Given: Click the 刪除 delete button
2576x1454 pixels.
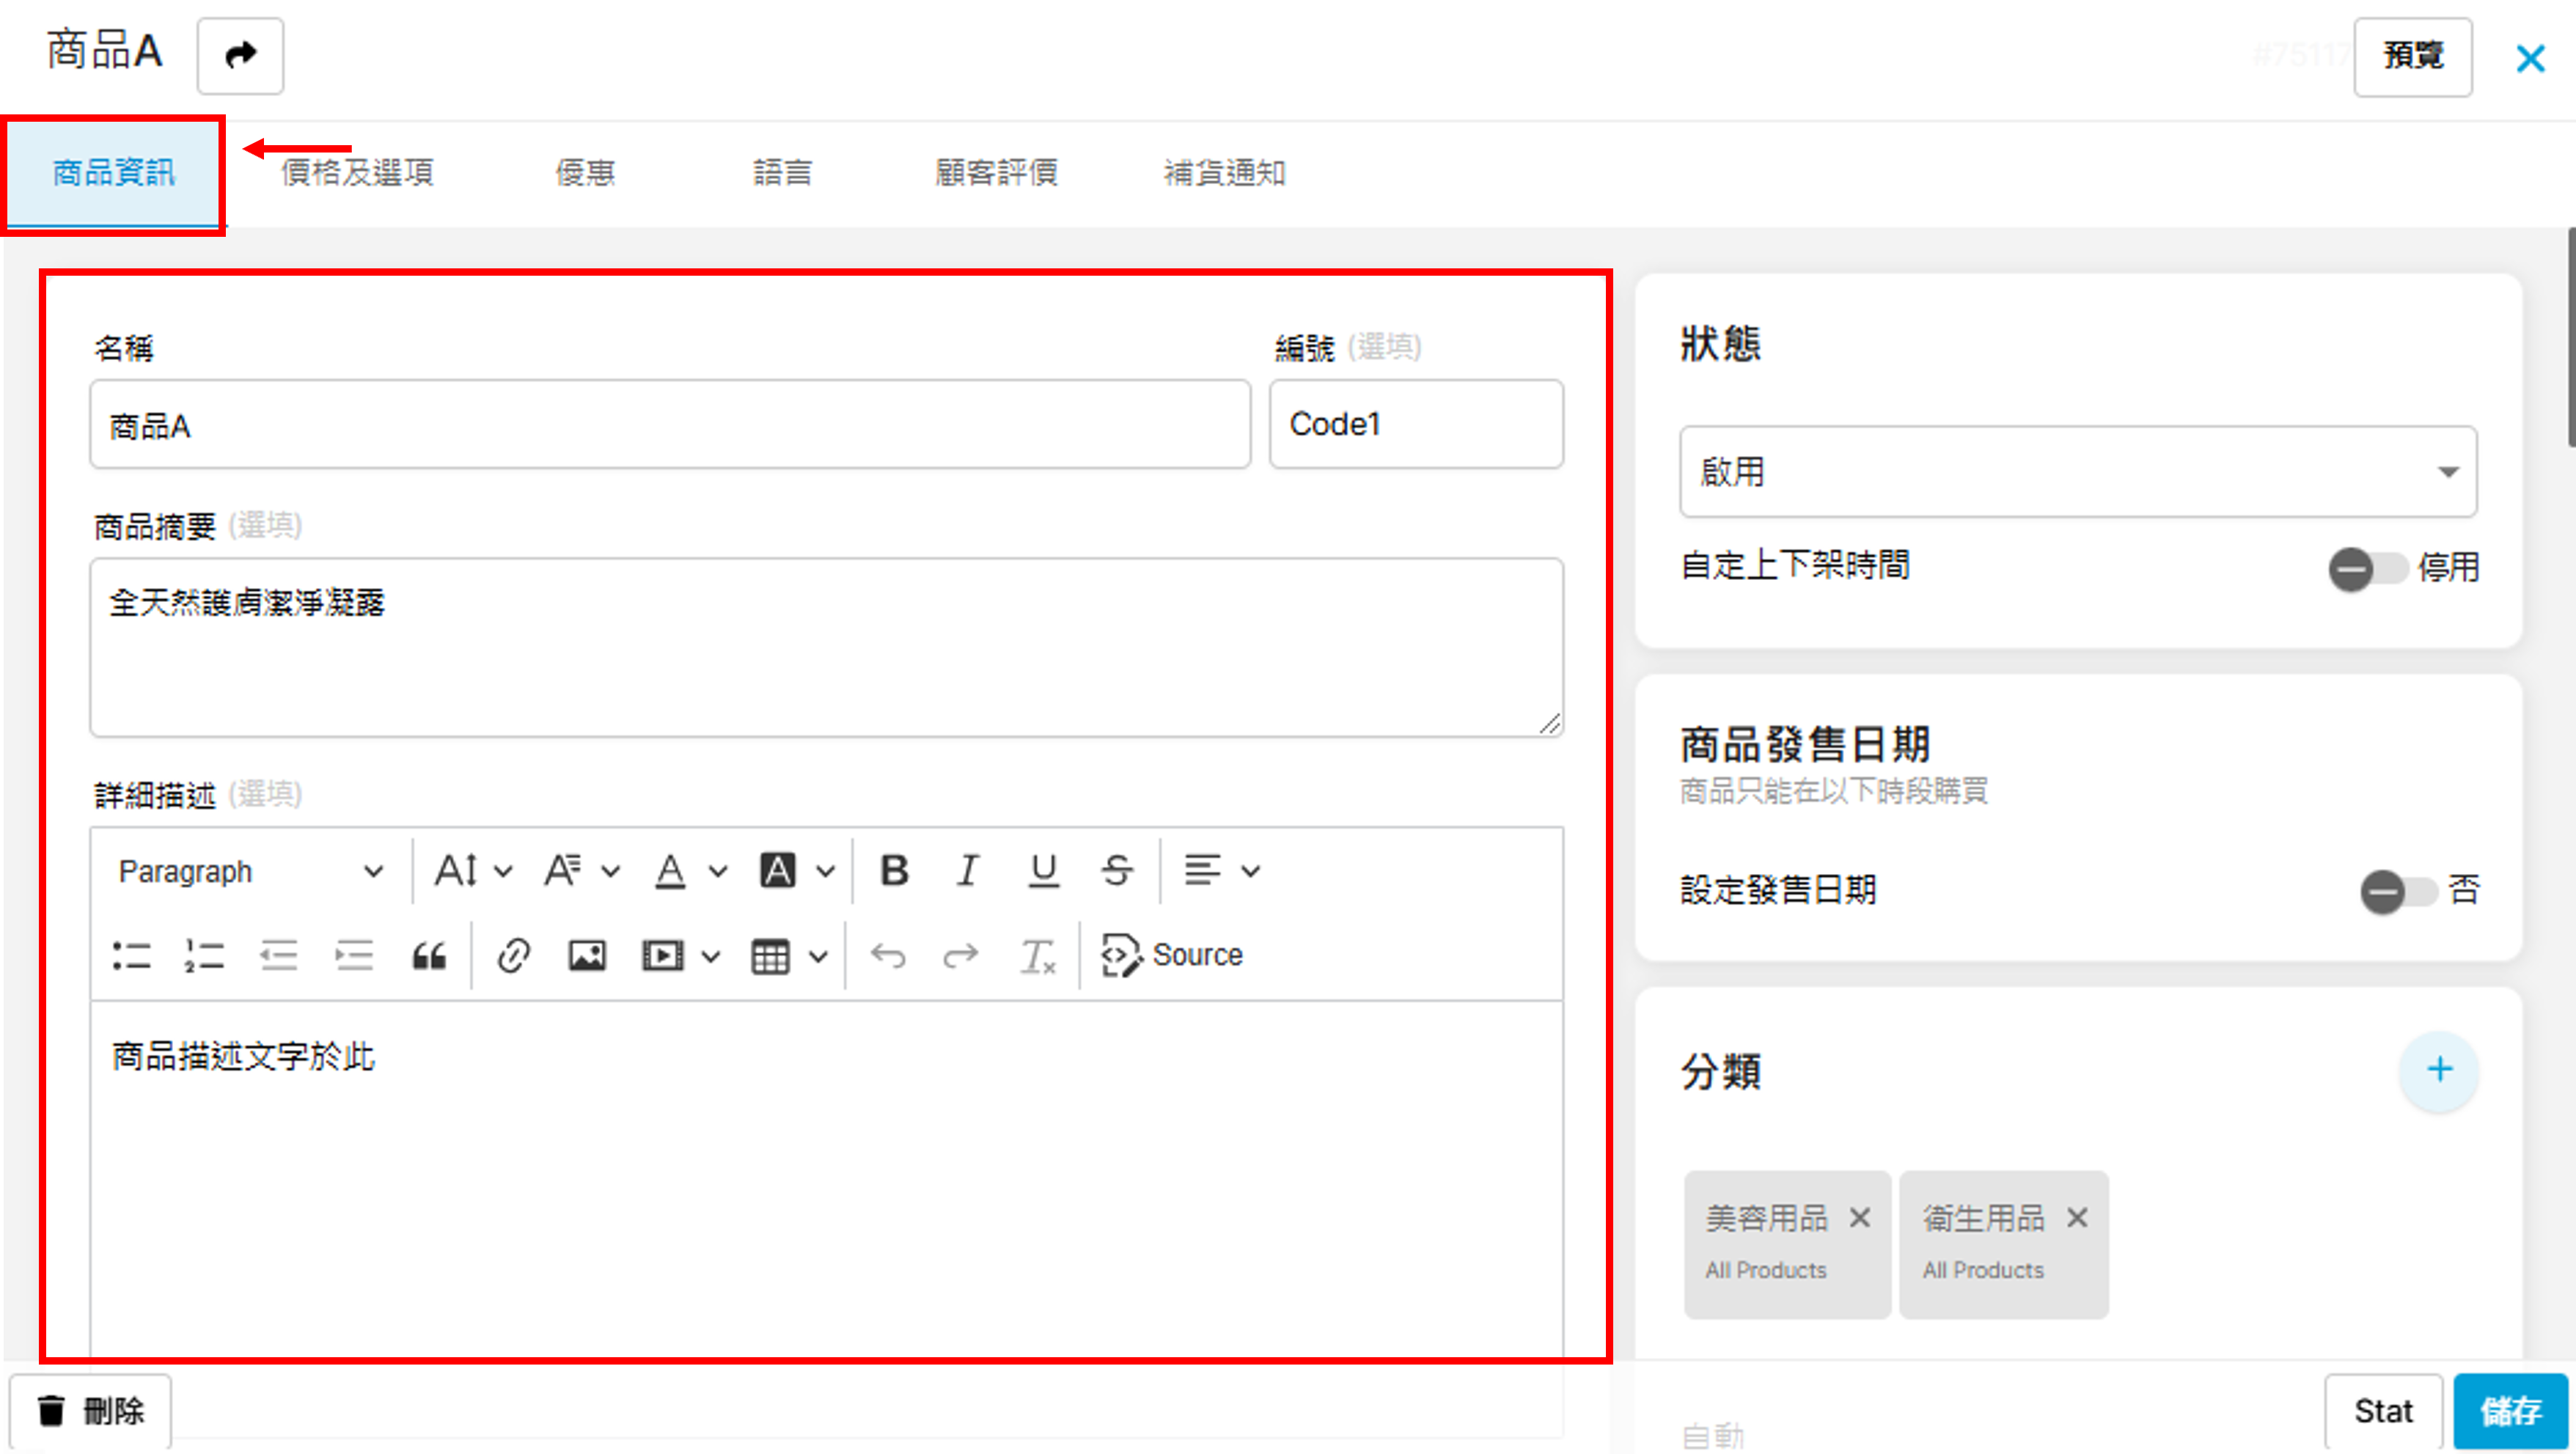Looking at the screenshot, I should click(x=91, y=1411).
